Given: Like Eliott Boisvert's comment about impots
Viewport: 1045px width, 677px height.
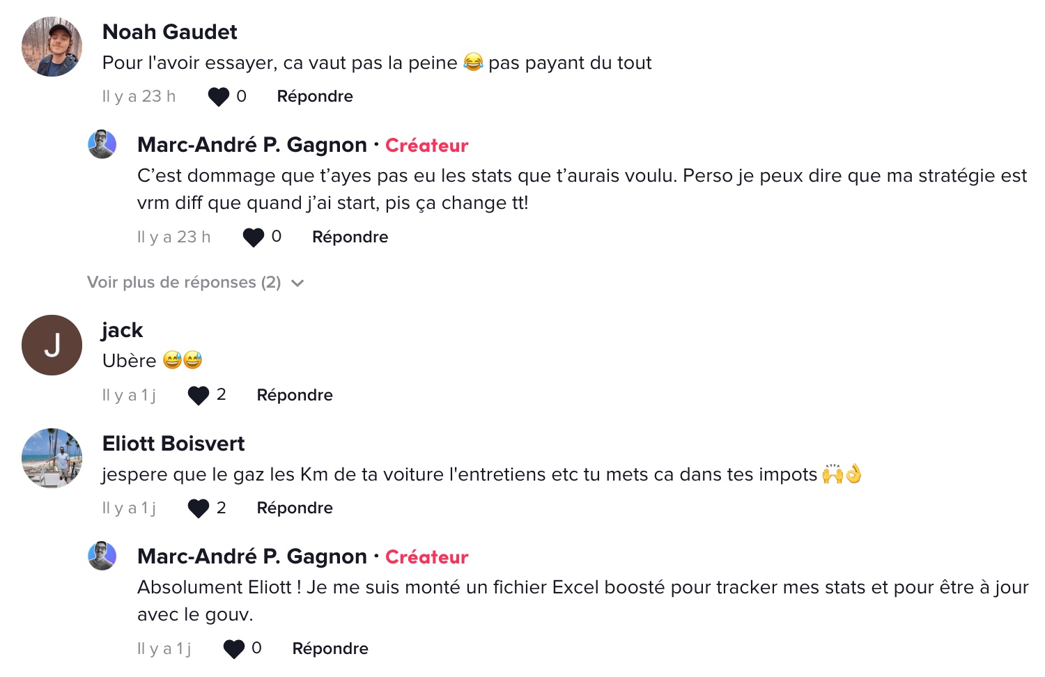Looking at the screenshot, I should pos(199,508).
